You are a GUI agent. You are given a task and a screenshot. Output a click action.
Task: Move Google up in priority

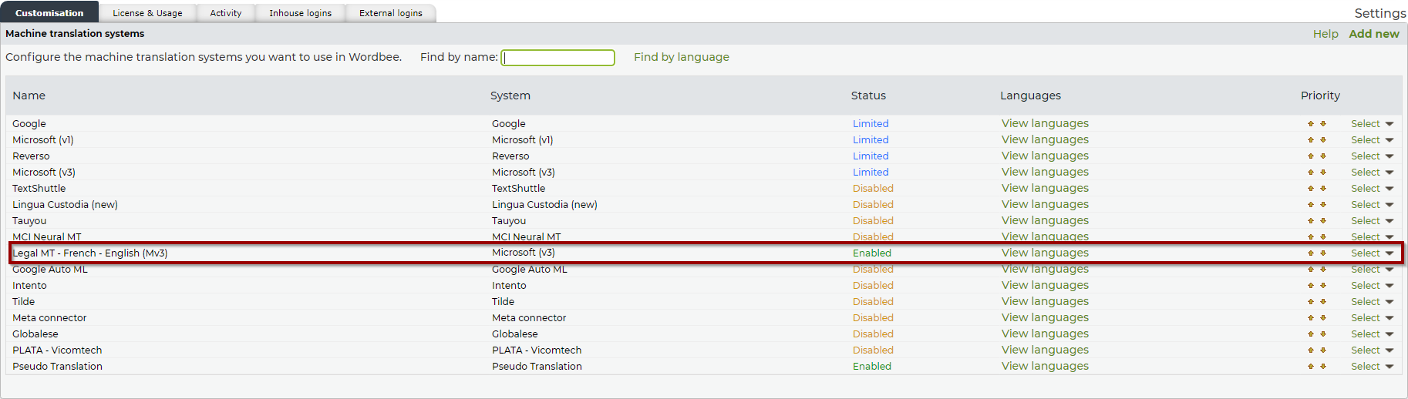tap(1310, 124)
